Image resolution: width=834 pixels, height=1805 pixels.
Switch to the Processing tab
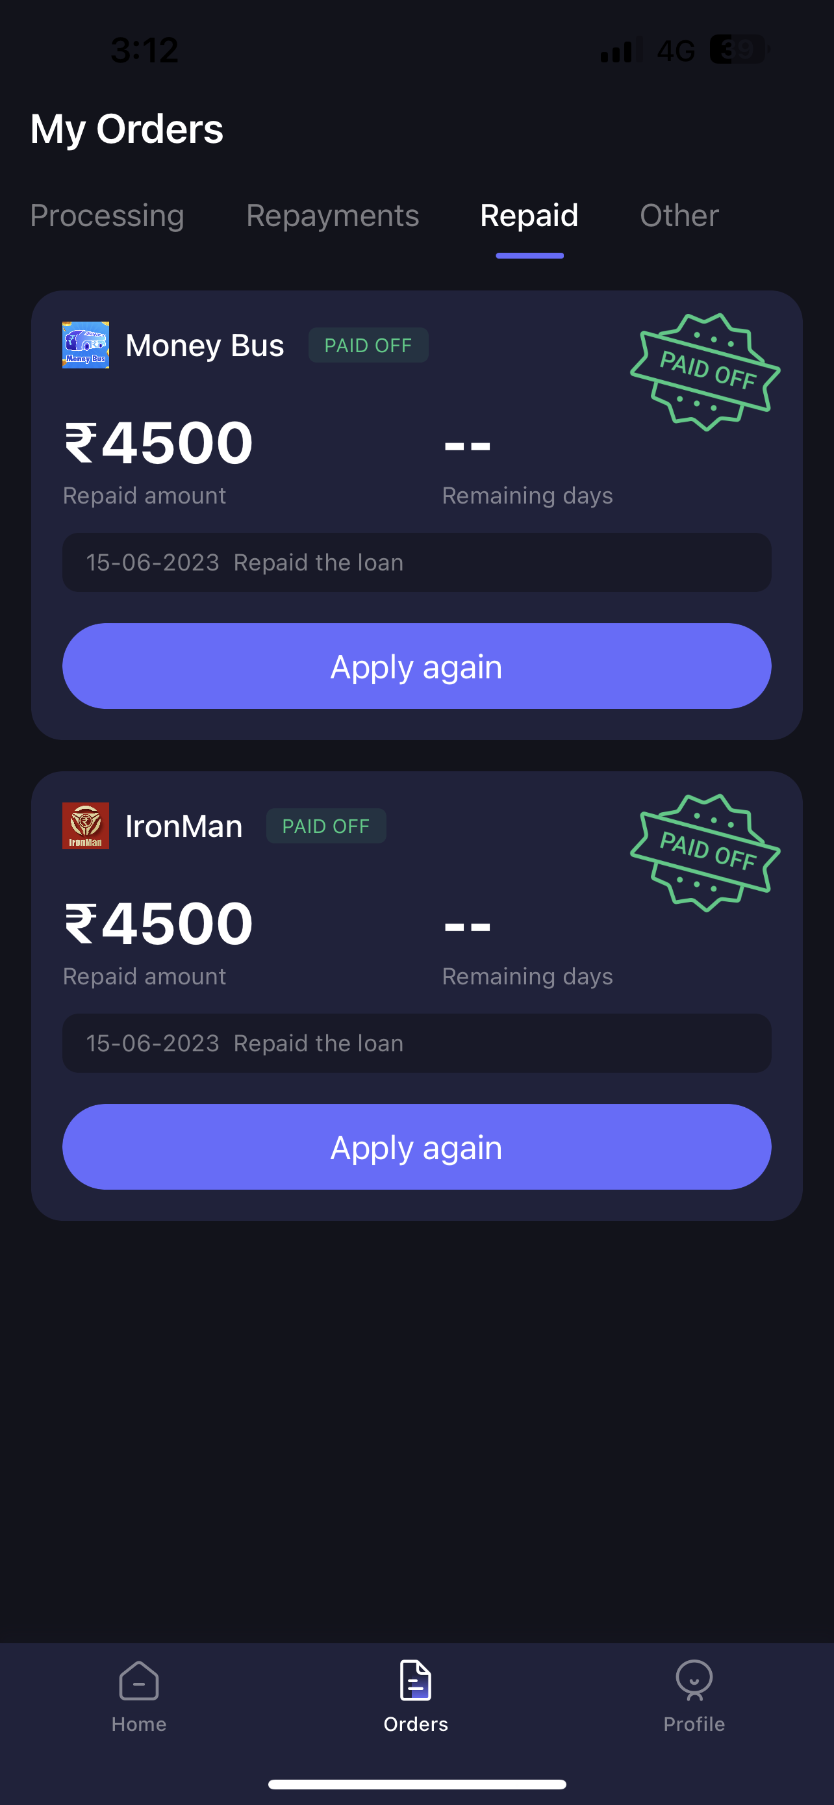[x=107, y=215]
